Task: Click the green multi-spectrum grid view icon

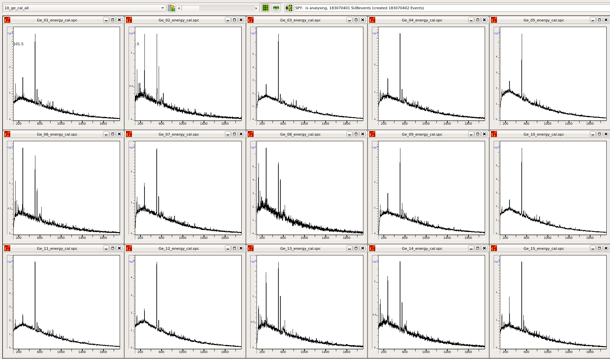Action: pyautogui.click(x=265, y=8)
